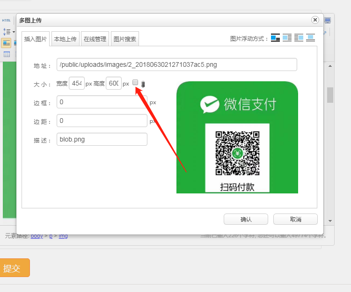Click the editor scrollbar up arrow
Screen dimensions: 351x292
[x=330, y=66]
